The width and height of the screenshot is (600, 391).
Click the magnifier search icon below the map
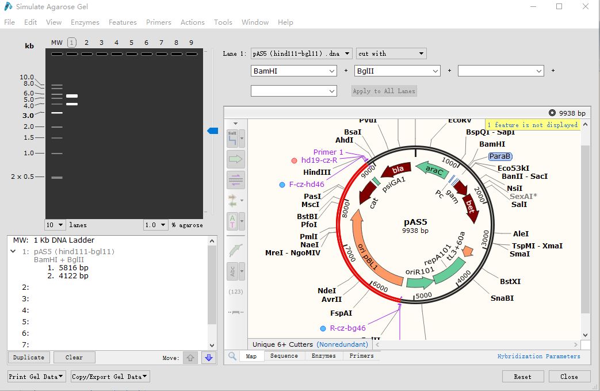pos(232,356)
